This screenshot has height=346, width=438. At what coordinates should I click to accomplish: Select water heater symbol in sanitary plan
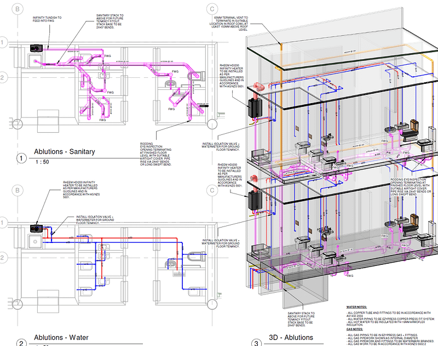[x=37, y=47]
